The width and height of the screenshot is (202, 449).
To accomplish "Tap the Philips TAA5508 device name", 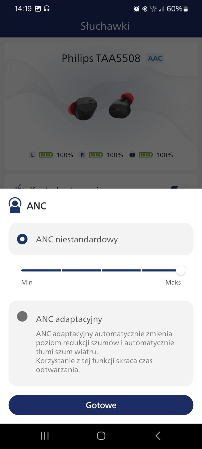I will tap(101, 58).
